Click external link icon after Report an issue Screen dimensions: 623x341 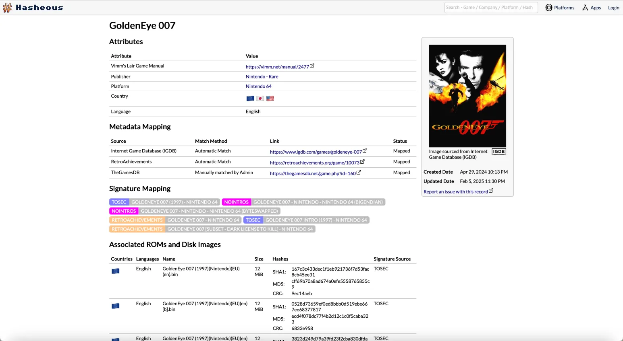(x=491, y=191)
